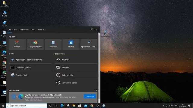Image resolution: width=193 pixels, height=108 pixels.
Task: Open network status in system tray
Action: [x=169, y=106]
